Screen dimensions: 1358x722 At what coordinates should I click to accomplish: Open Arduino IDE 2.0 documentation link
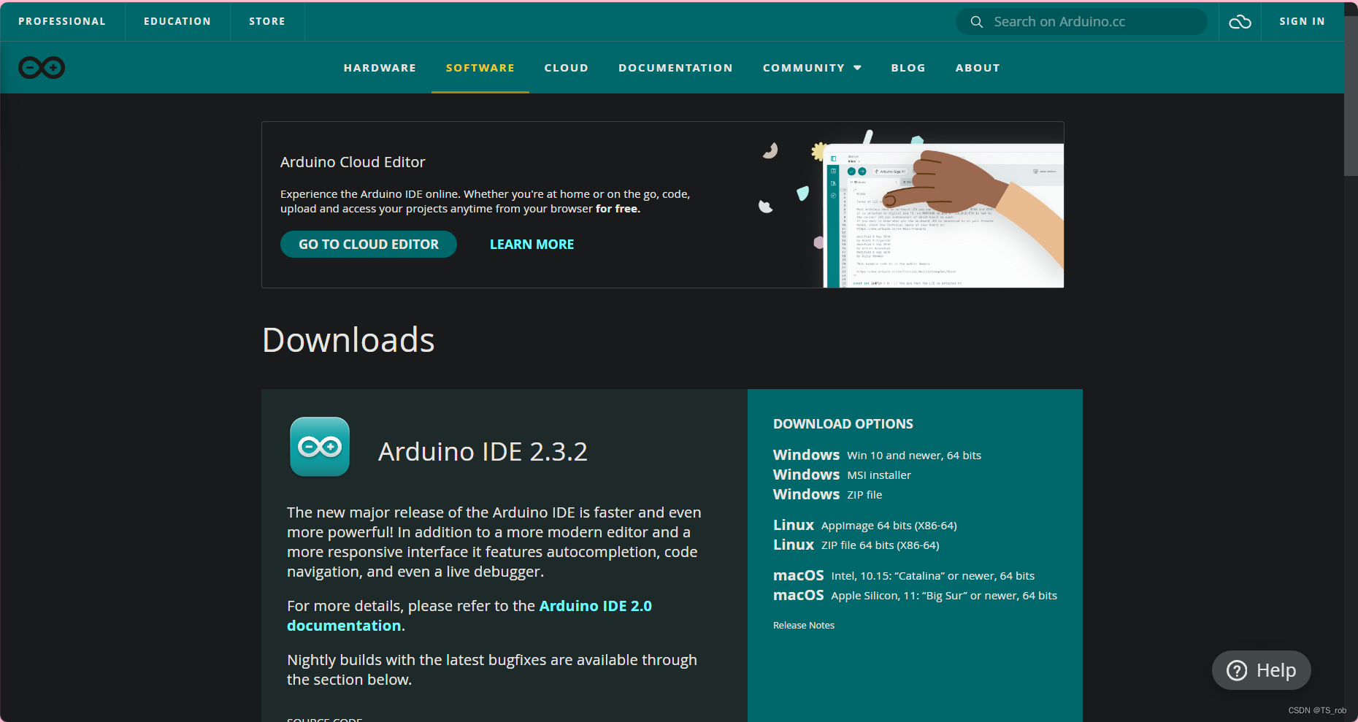595,606
